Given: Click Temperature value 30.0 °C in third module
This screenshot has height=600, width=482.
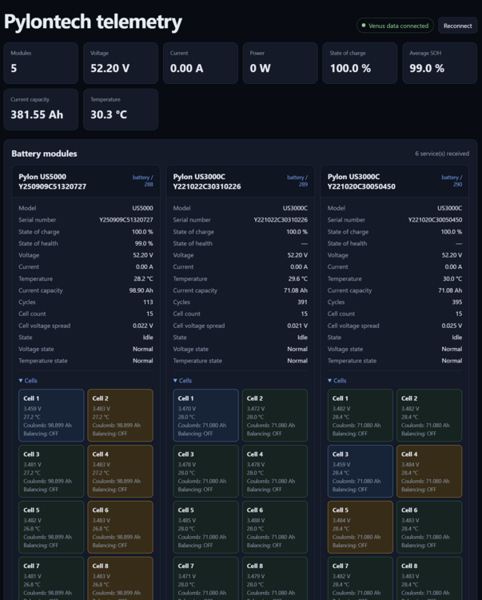Looking at the screenshot, I should tap(452, 278).
